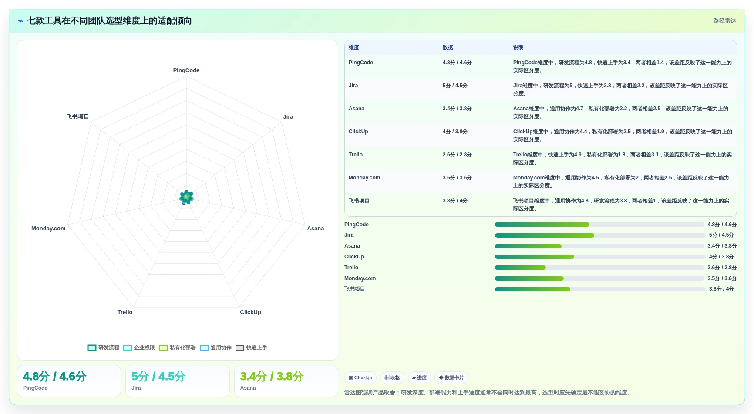Click the Trello progress bar
This screenshot has height=414, width=754.
pos(599,268)
